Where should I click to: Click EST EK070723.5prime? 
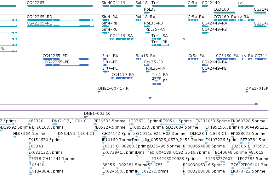tap(232, 174)
